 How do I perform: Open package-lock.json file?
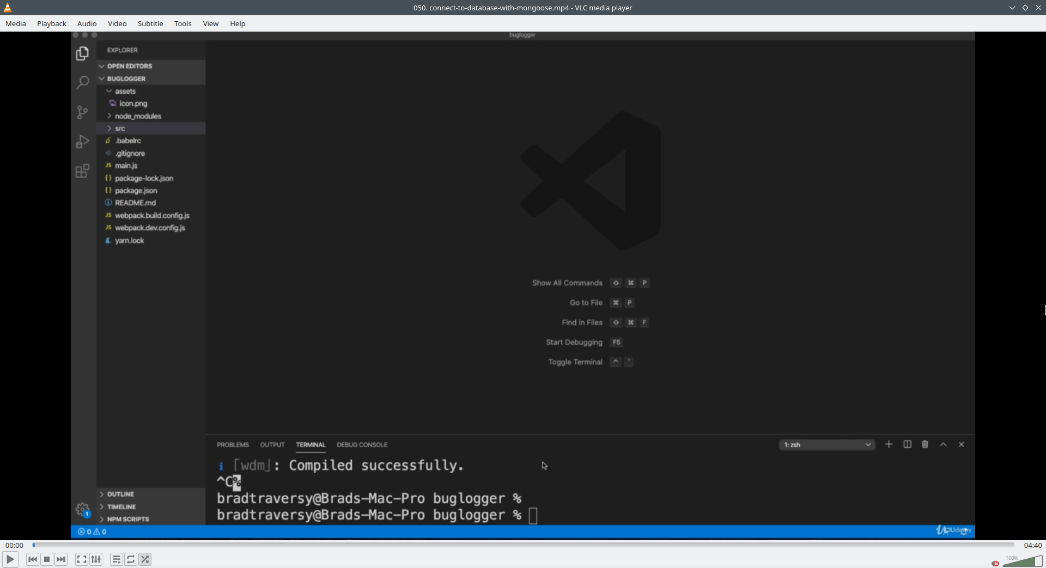click(x=151, y=178)
